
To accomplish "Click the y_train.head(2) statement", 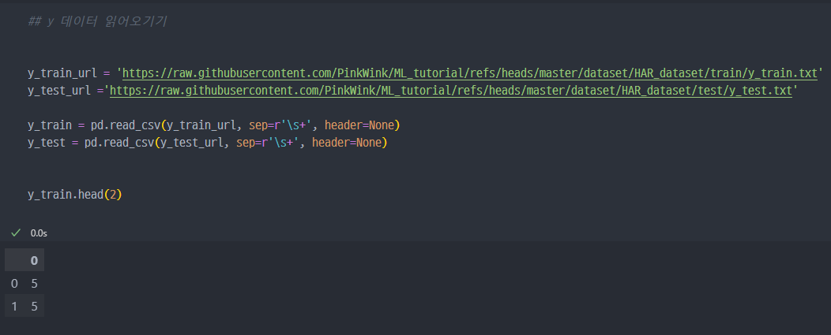I will (75, 195).
